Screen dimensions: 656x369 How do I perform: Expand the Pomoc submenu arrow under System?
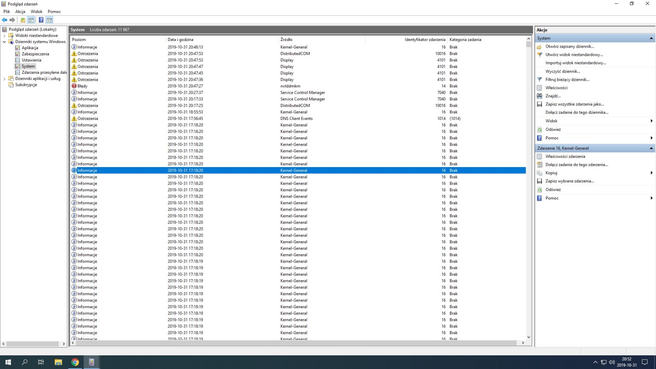tap(651, 138)
